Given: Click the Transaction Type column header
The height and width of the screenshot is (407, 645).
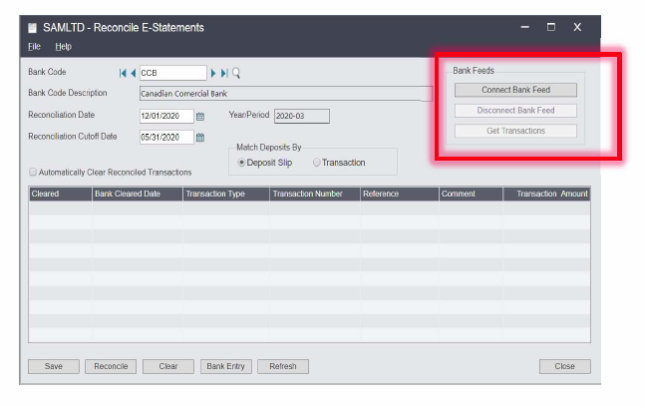Looking at the screenshot, I should pyautogui.click(x=225, y=194).
